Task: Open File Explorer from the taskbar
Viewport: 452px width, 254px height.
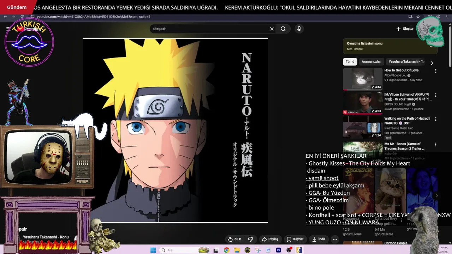Action: [x=237, y=250]
